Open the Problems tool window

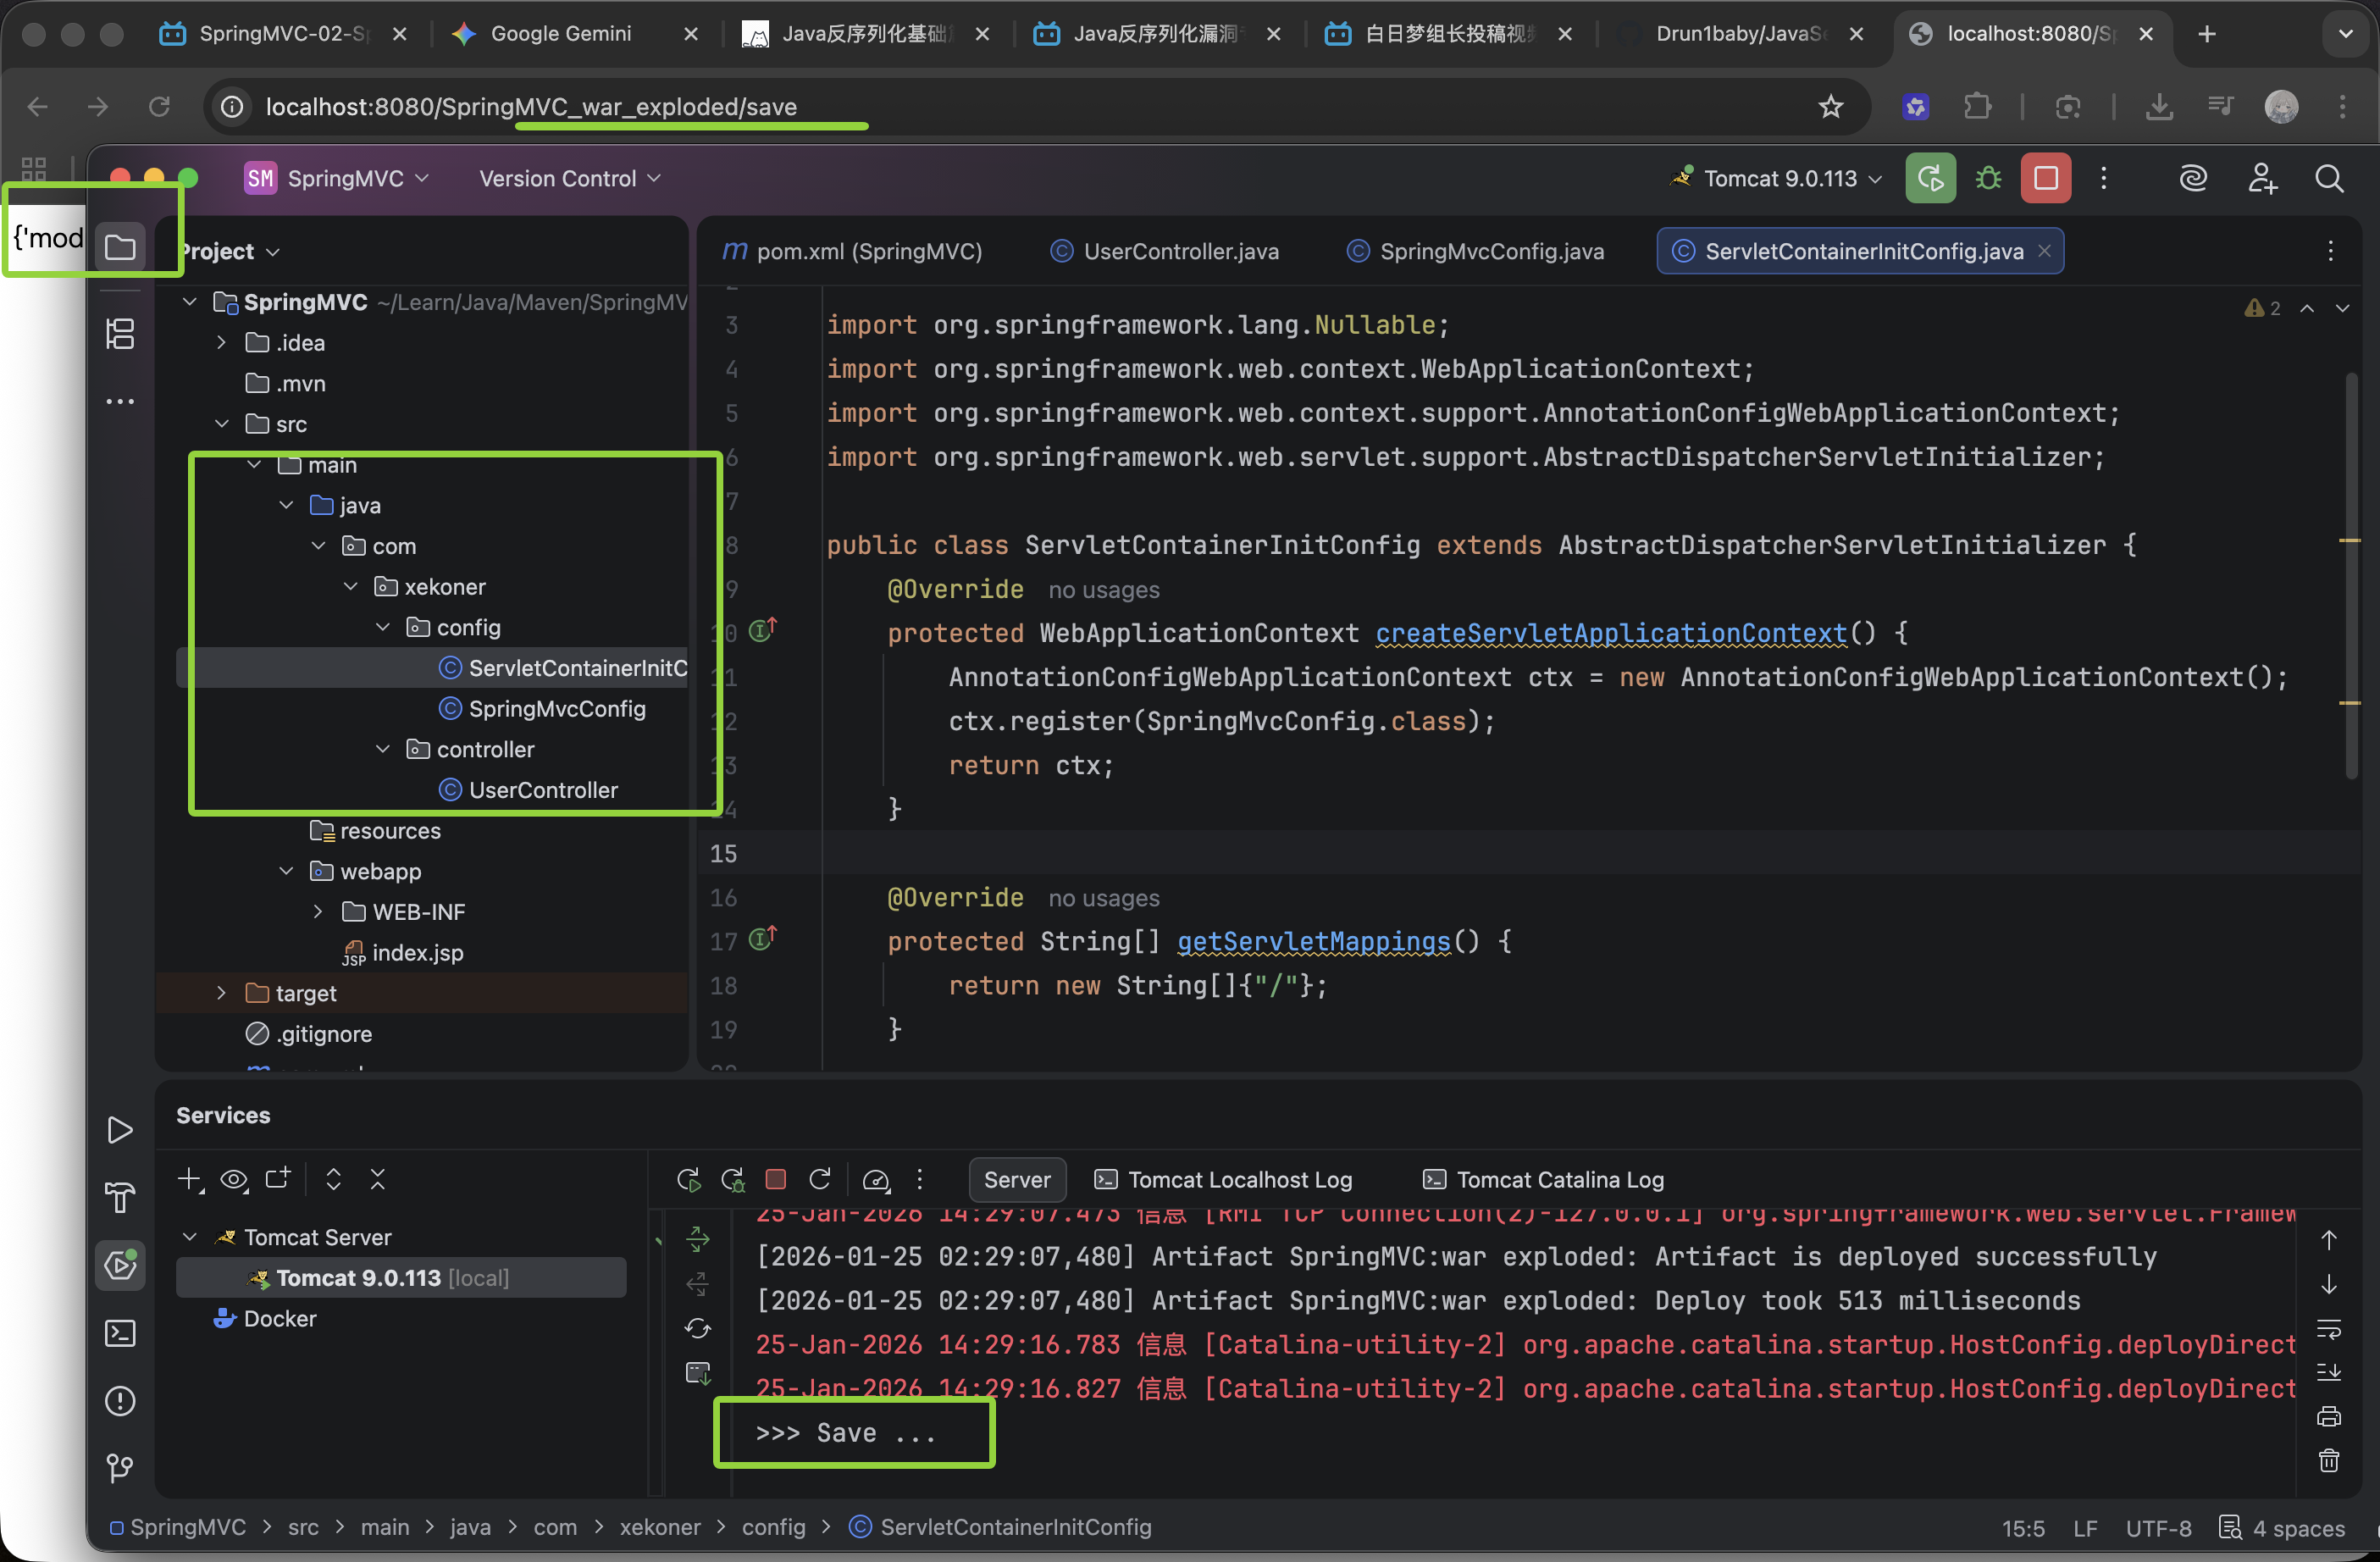coord(120,1401)
